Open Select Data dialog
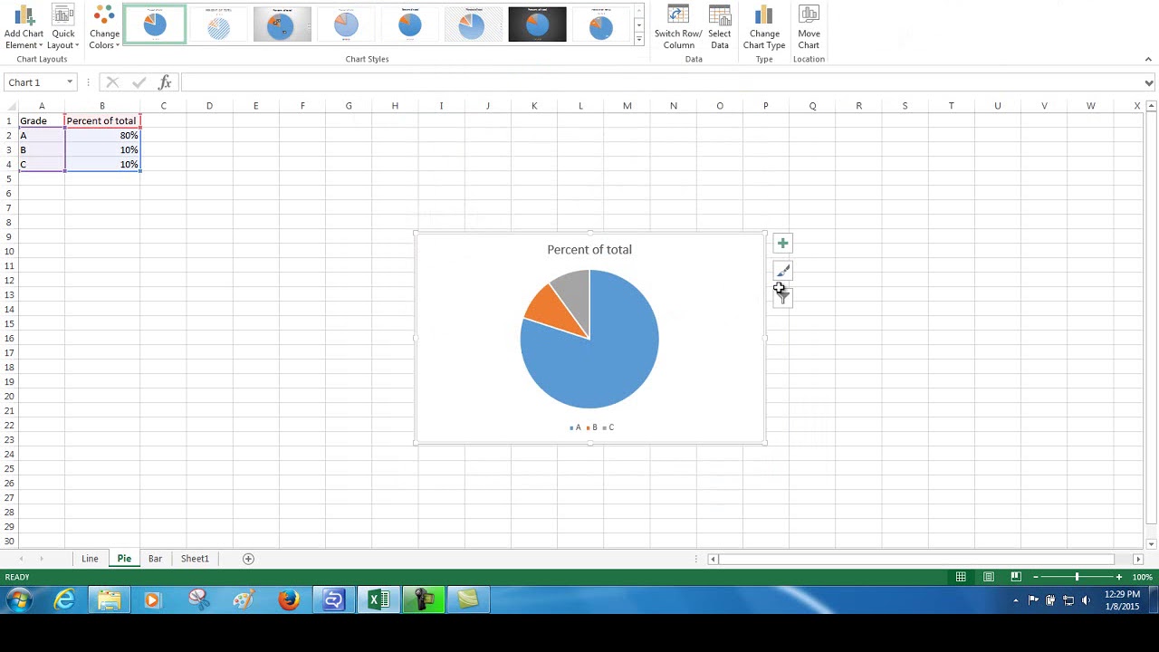1159x652 pixels. pyautogui.click(x=720, y=27)
